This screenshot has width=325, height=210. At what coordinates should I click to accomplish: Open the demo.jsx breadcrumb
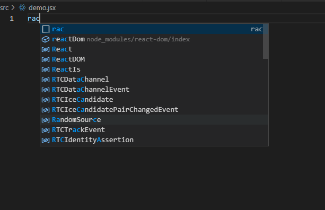42,8
